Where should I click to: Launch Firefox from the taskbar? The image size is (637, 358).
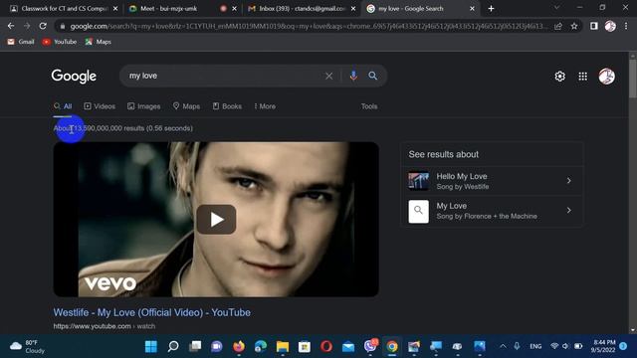coord(239,347)
